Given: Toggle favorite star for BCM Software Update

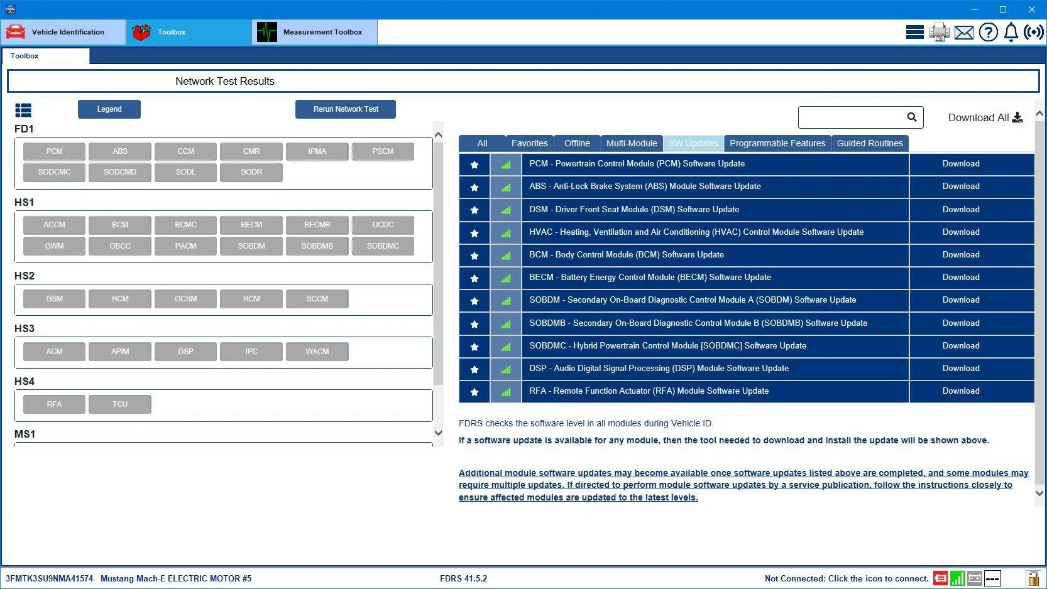Looking at the screenshot, I should coord(474,256).
